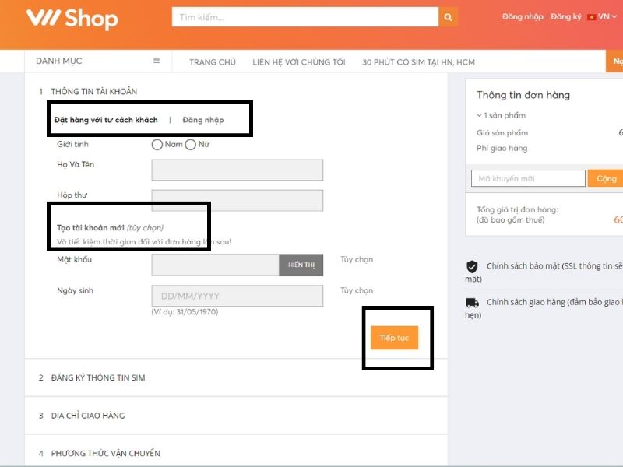
Task: Click the VM Shop logo
Action: pyautogui.click(x=72, y=19)
